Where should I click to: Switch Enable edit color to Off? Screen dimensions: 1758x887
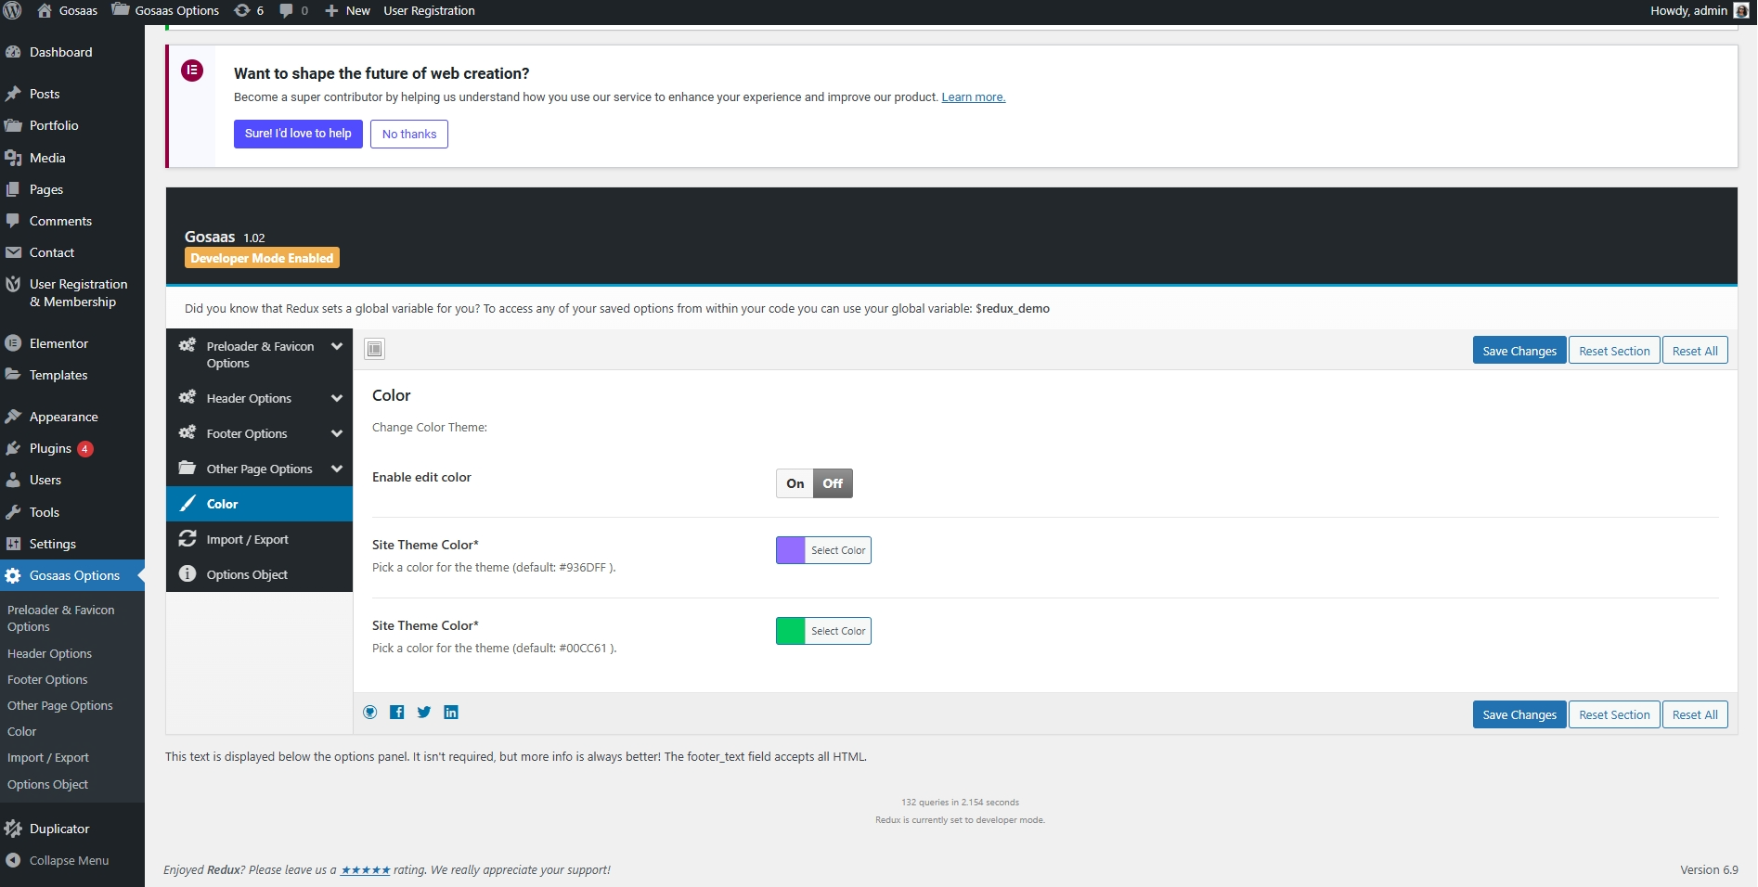click(x=833, y=483)
